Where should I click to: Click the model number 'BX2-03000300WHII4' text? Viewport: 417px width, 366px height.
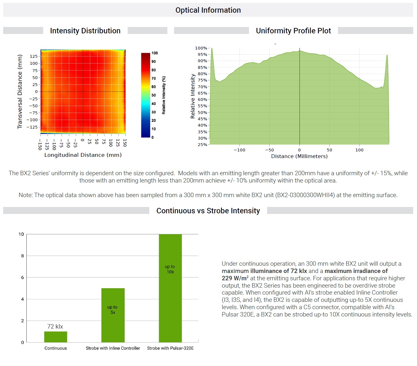pyautogui.click(x=306, y=195)
